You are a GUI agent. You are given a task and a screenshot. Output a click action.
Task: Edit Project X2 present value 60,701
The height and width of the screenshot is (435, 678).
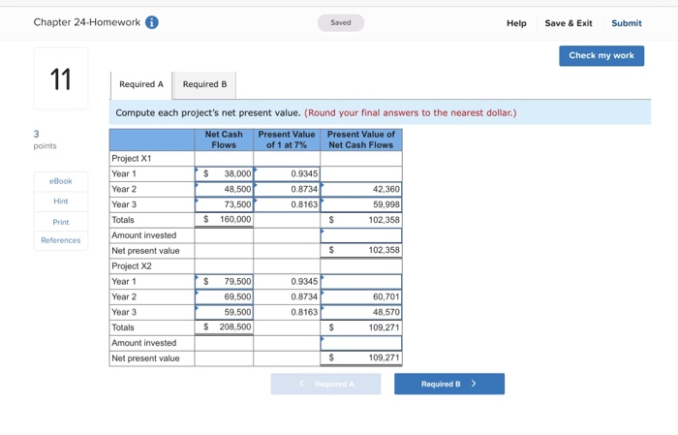click(361, 297)
